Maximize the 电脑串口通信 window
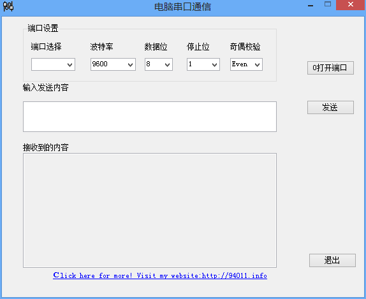 tap(328, 4)
